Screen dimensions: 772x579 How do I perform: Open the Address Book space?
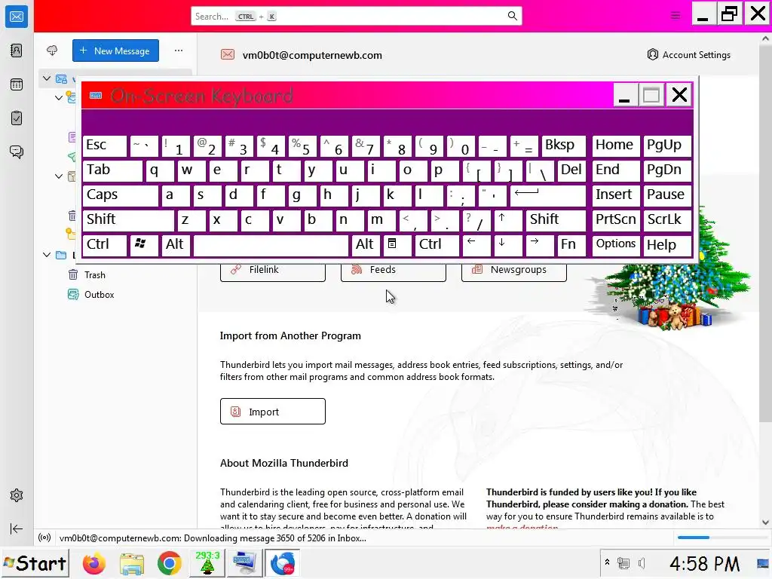click(x=17, y=51)
